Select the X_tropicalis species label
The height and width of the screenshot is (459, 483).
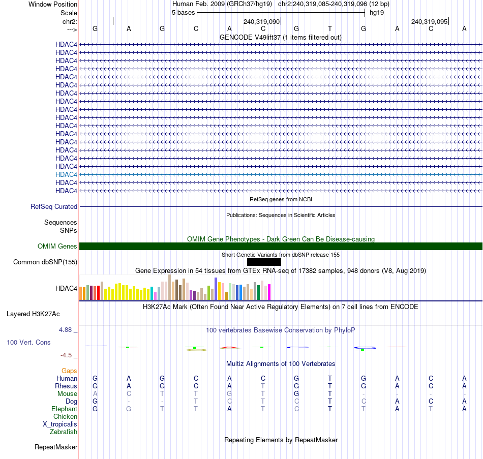tap(60, 424)
